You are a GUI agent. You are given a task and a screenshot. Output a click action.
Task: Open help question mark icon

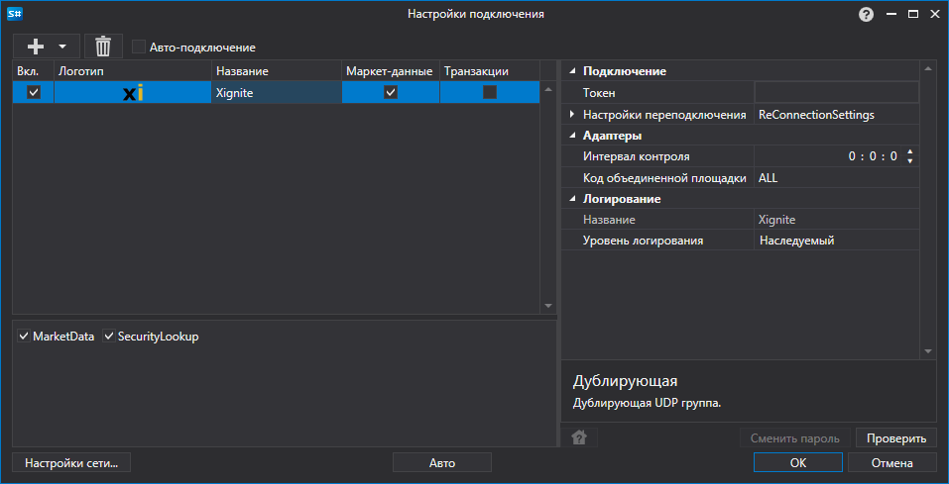[x=866, y=15]
